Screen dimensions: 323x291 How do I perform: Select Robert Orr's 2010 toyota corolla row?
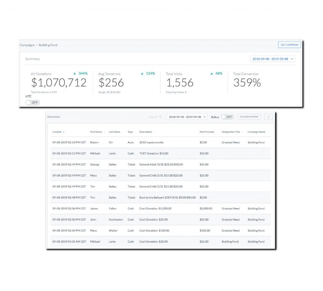click(x=160, y=143)
